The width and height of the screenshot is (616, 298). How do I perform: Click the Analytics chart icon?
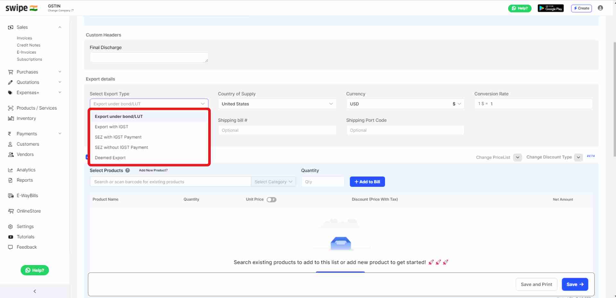click(11, 170)
